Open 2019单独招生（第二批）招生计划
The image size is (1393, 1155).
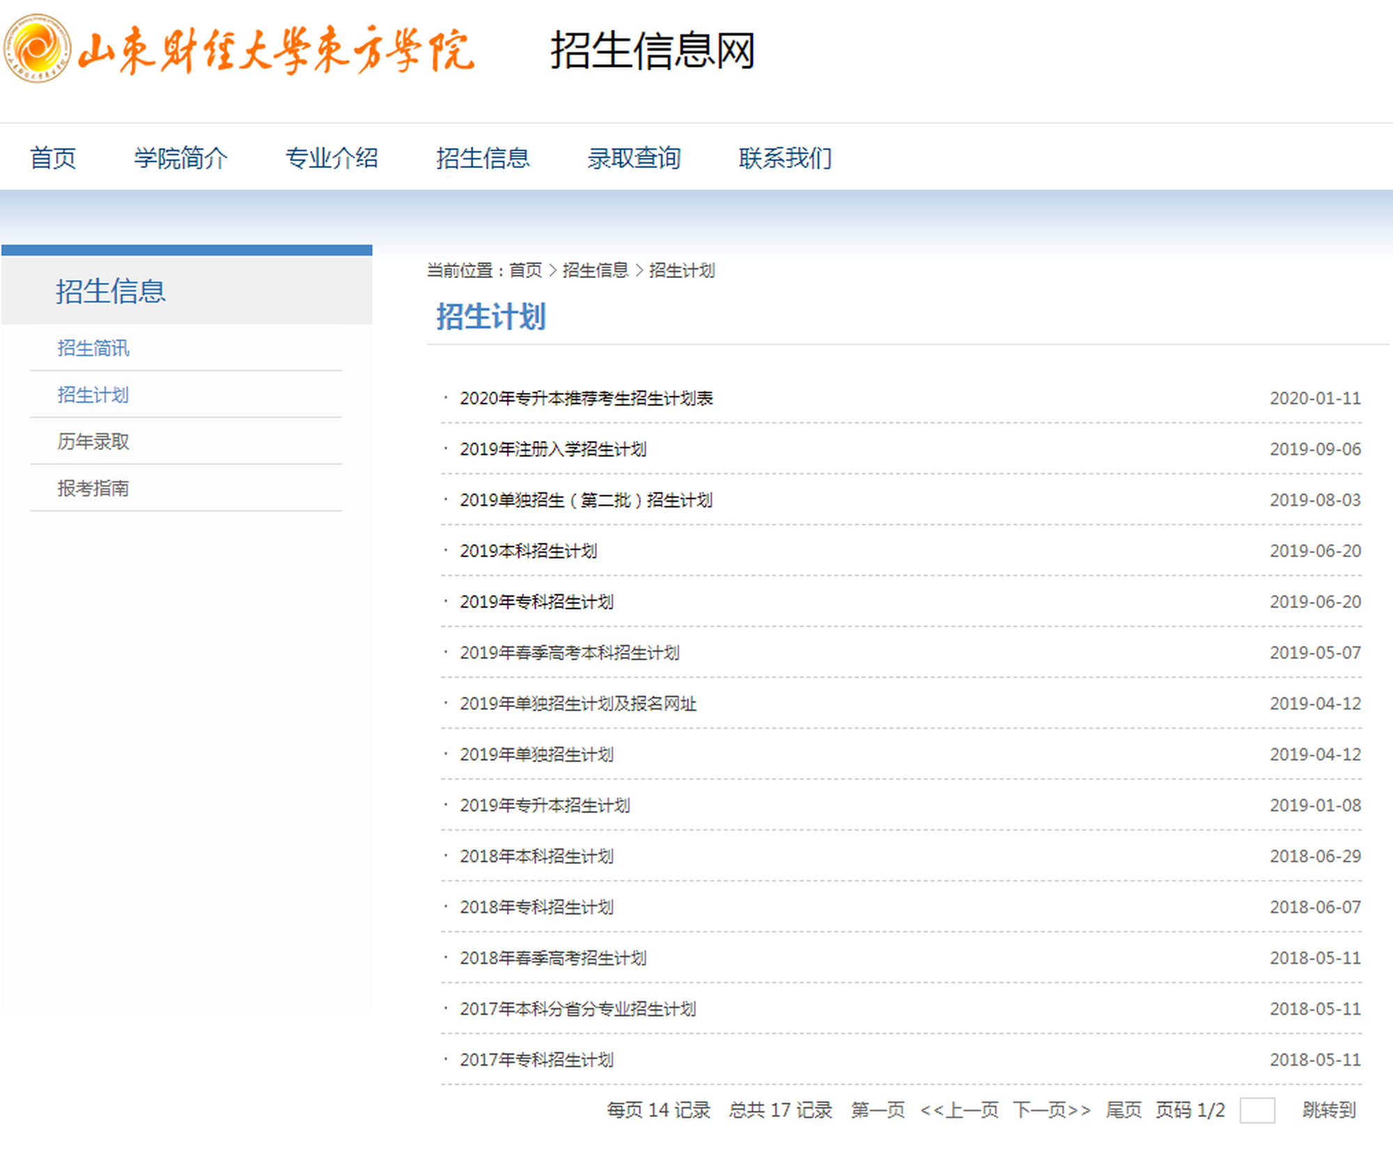[x=586, y=500]
